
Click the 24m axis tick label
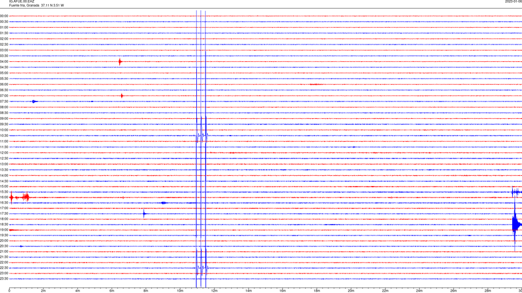[x=419, y=291]
